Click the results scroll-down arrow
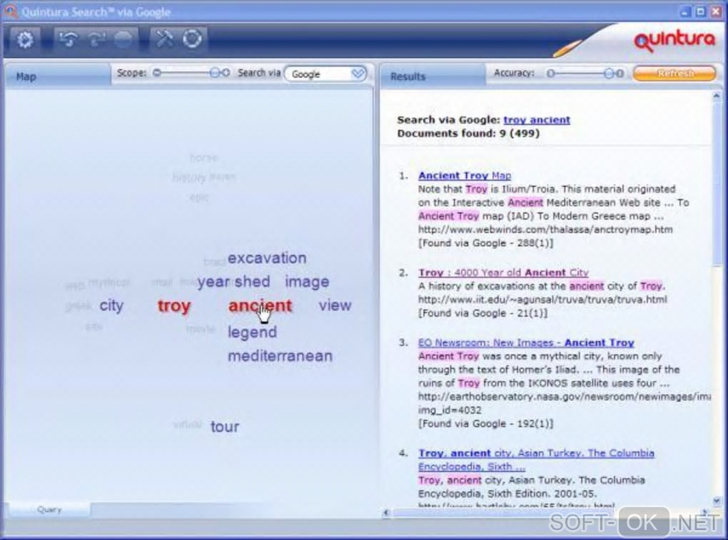728x540 pixels. [x=717, y=501]
